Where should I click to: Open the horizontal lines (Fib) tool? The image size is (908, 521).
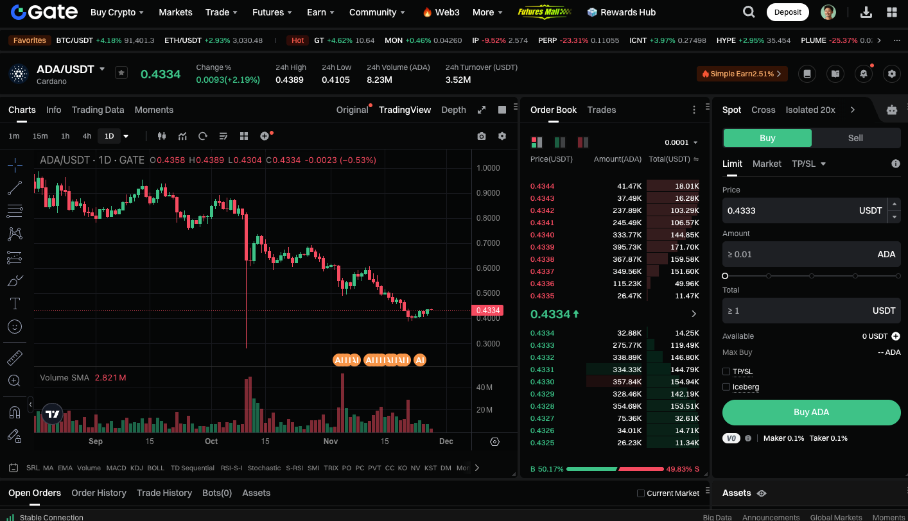pos(15,211)
